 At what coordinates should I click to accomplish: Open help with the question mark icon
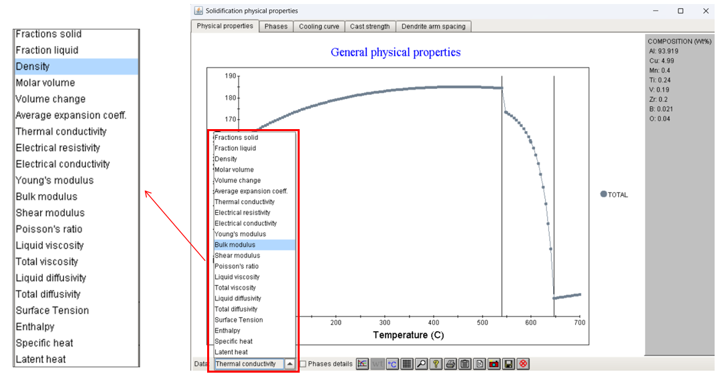[x=436, y=364]
